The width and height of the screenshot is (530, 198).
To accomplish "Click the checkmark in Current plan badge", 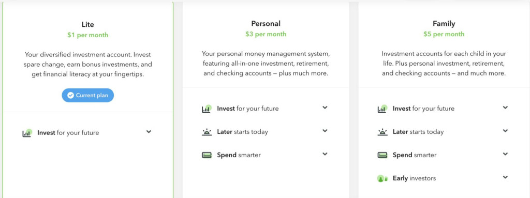I will click(70, 96).
